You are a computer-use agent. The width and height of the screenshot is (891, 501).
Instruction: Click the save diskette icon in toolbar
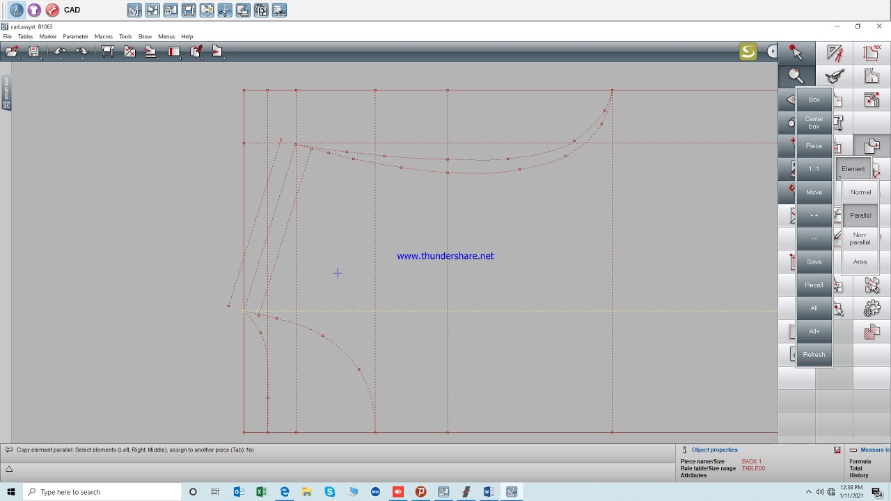[33, 51]
